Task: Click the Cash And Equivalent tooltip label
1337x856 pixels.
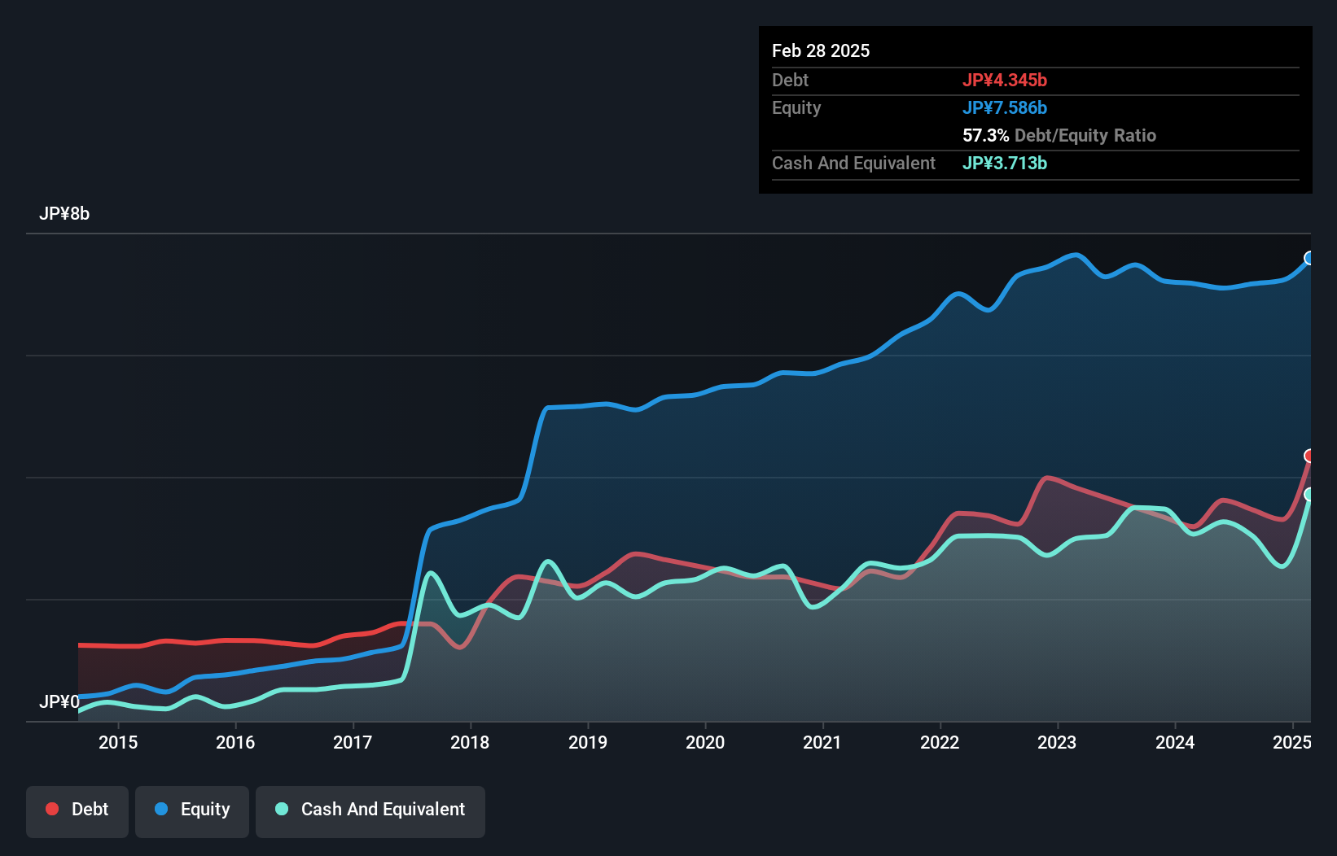Action: coord(853,163)
